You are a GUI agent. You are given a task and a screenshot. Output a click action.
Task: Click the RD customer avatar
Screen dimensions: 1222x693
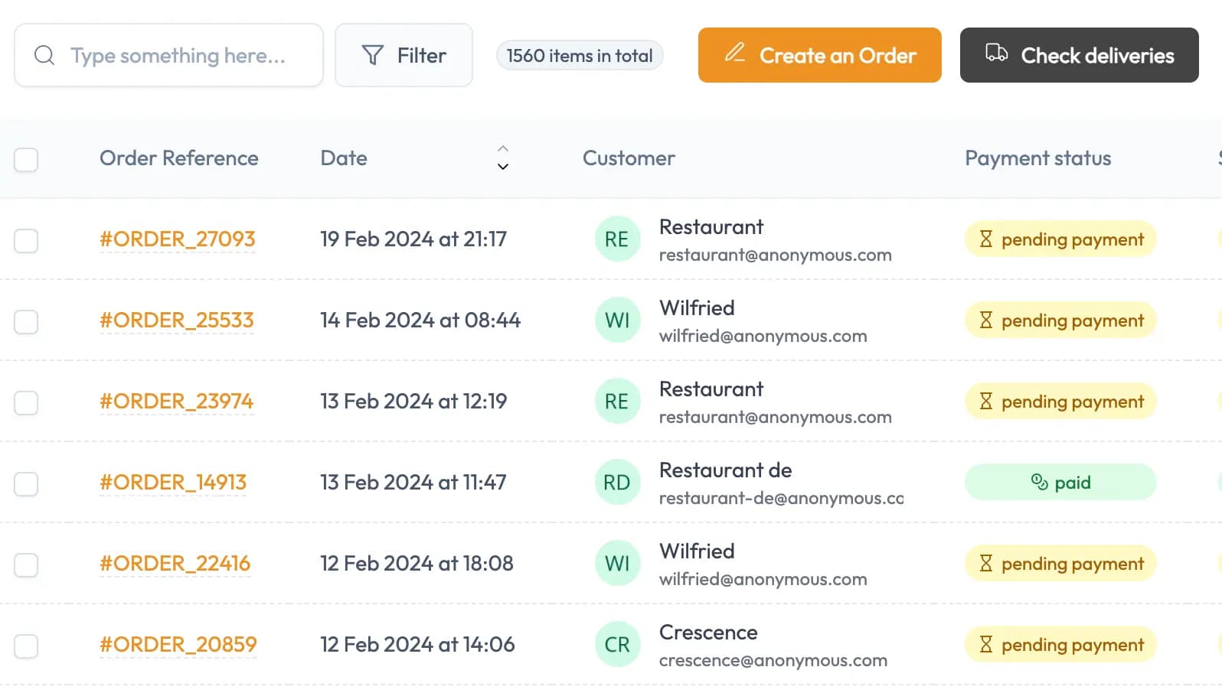point(617,483)
